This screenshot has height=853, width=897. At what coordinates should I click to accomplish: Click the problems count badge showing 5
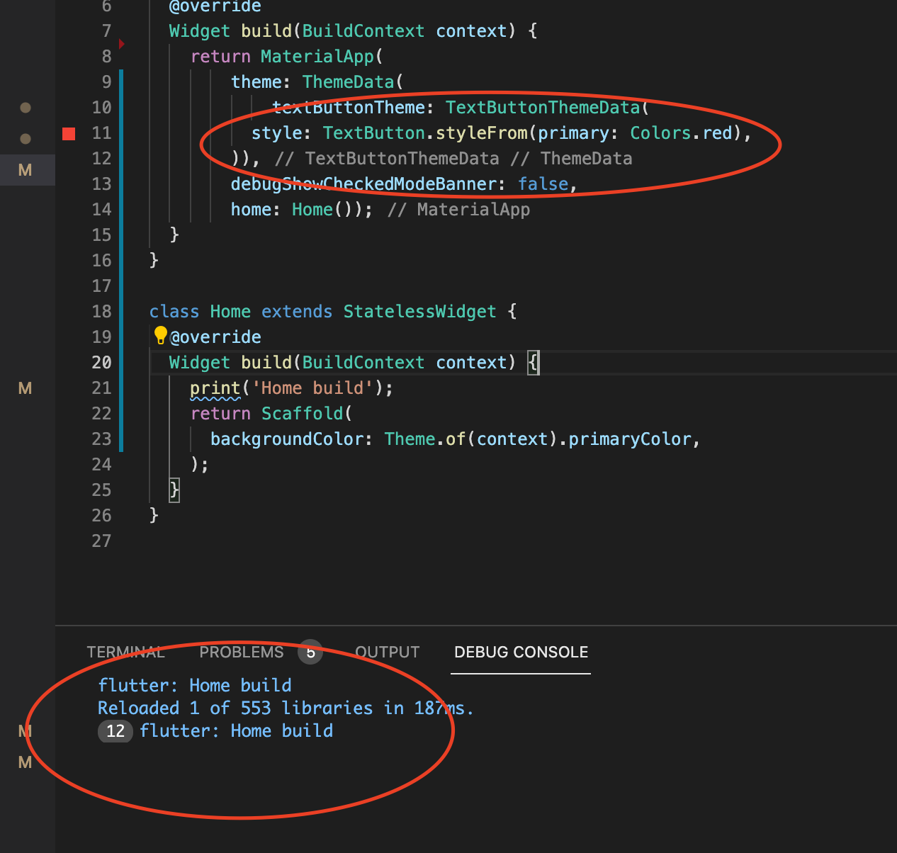click(x=310, y=652)
